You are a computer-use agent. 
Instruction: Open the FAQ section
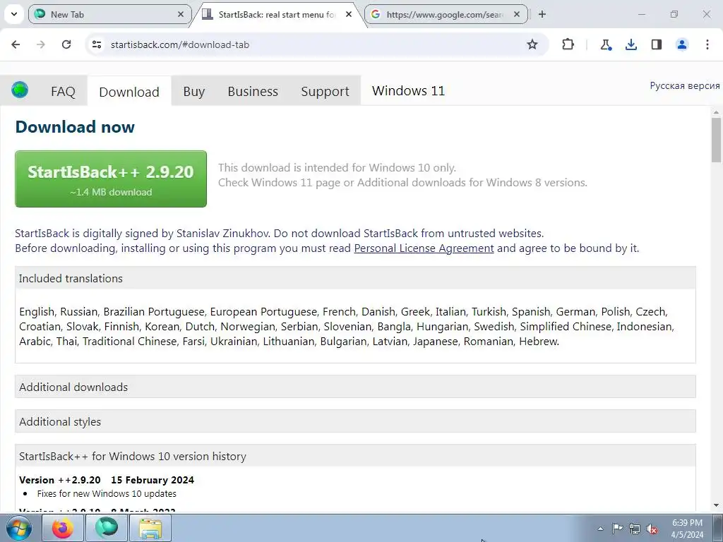tap(63, 91)
